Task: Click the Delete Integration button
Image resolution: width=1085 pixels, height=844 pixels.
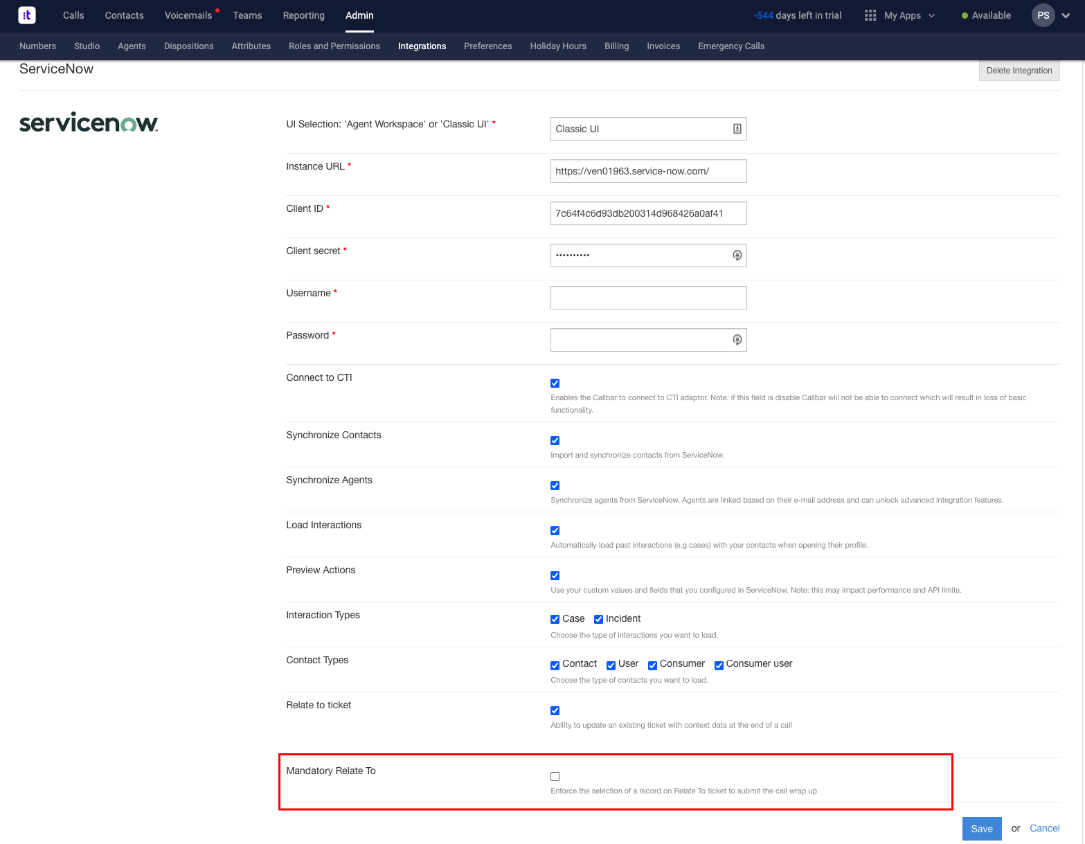Action: point(1019,70)
